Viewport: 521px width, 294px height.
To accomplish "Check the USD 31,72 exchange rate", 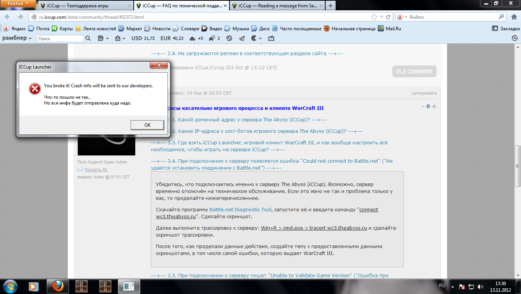I will [x=143, y=38].
